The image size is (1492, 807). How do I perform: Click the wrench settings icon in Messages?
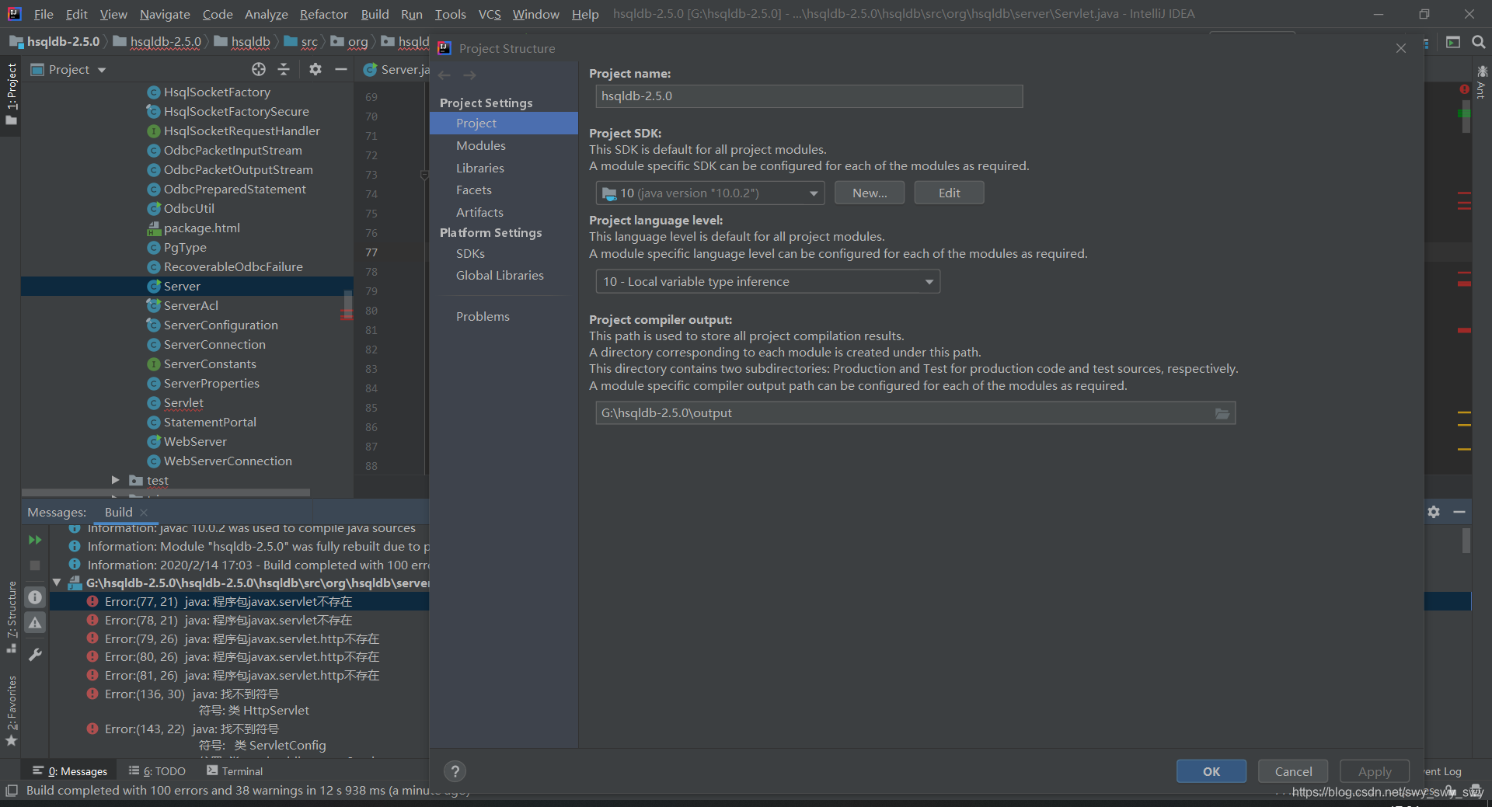[35, 655]
